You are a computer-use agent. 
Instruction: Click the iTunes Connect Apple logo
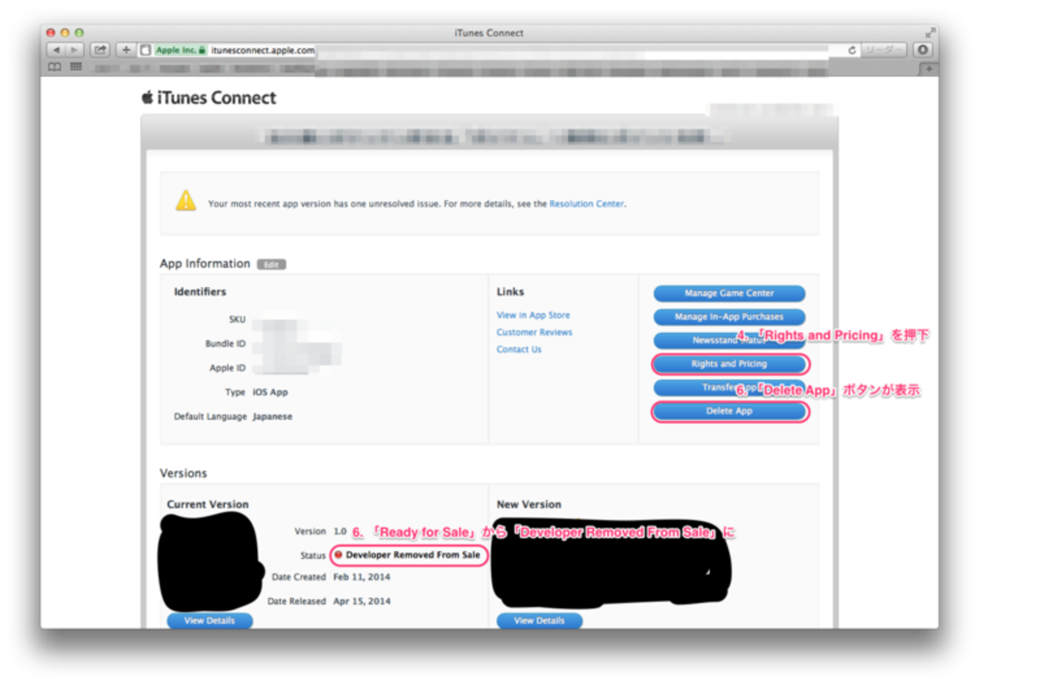147,98
